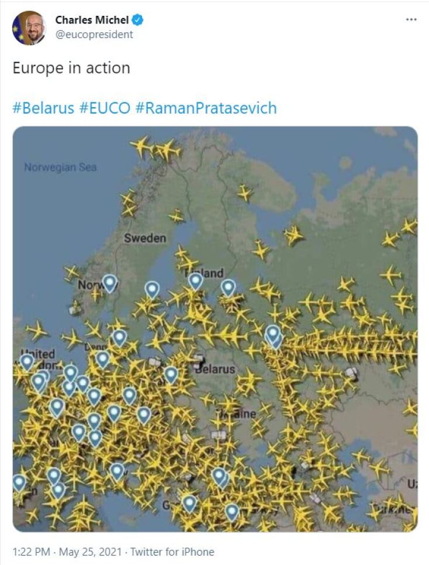Click the map pin just west of Belarus label
The image size is (429, 565).
(x=171, y=374)
